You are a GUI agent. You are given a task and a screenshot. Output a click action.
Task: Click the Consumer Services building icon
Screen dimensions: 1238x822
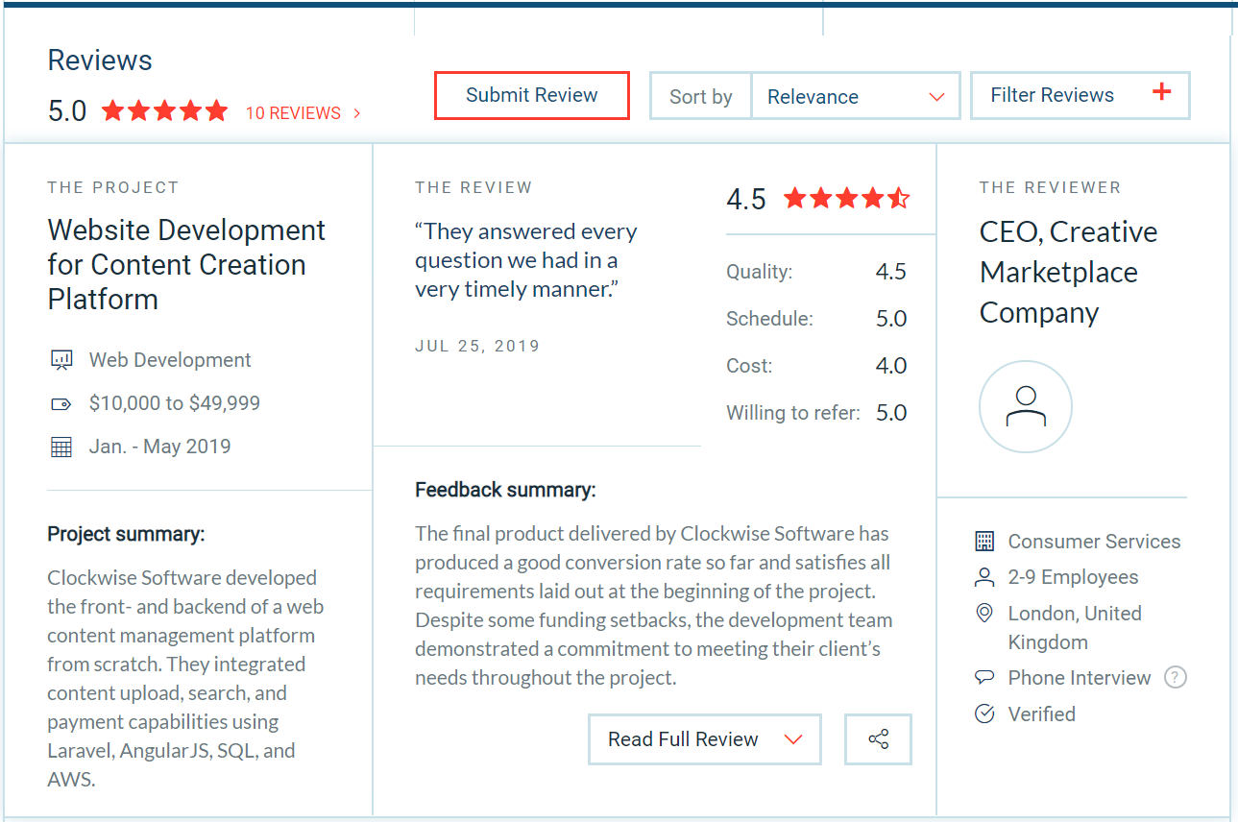[x=984, y=541]
